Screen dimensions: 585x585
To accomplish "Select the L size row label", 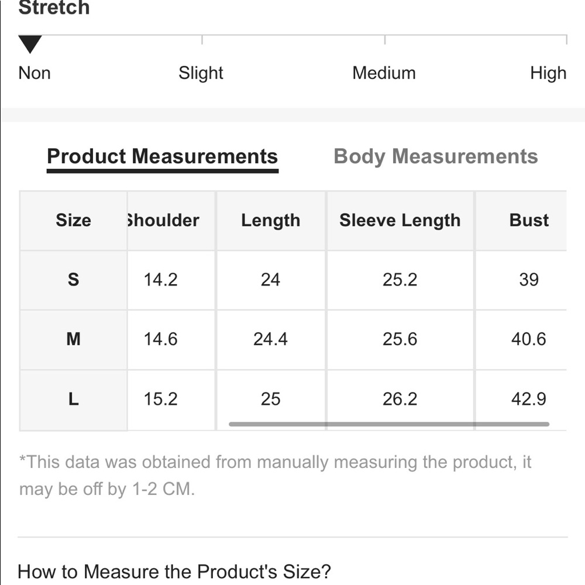I will [73, 399].
